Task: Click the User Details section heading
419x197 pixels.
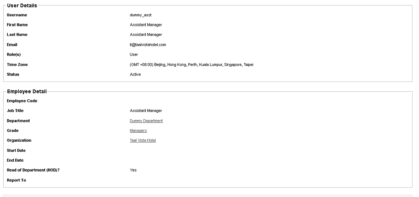Action: (22, 6)
